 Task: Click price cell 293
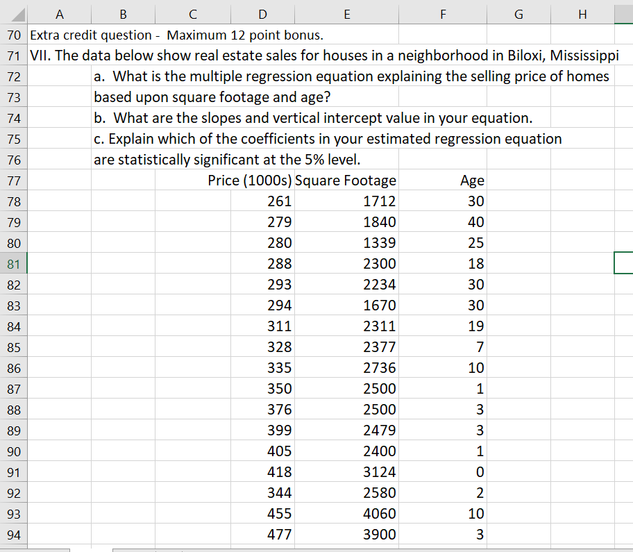point(263,284)
